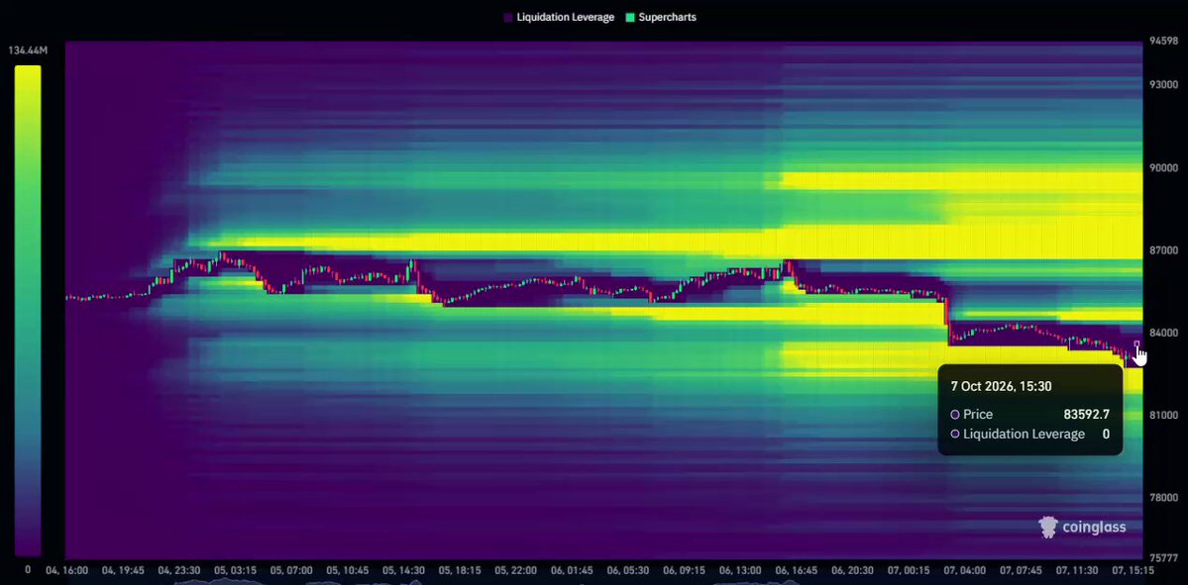The height and width of the screenshot is (585, 1188).
Task: Click the "05, 22:00" time axis label
Action: tap(516, 570)
